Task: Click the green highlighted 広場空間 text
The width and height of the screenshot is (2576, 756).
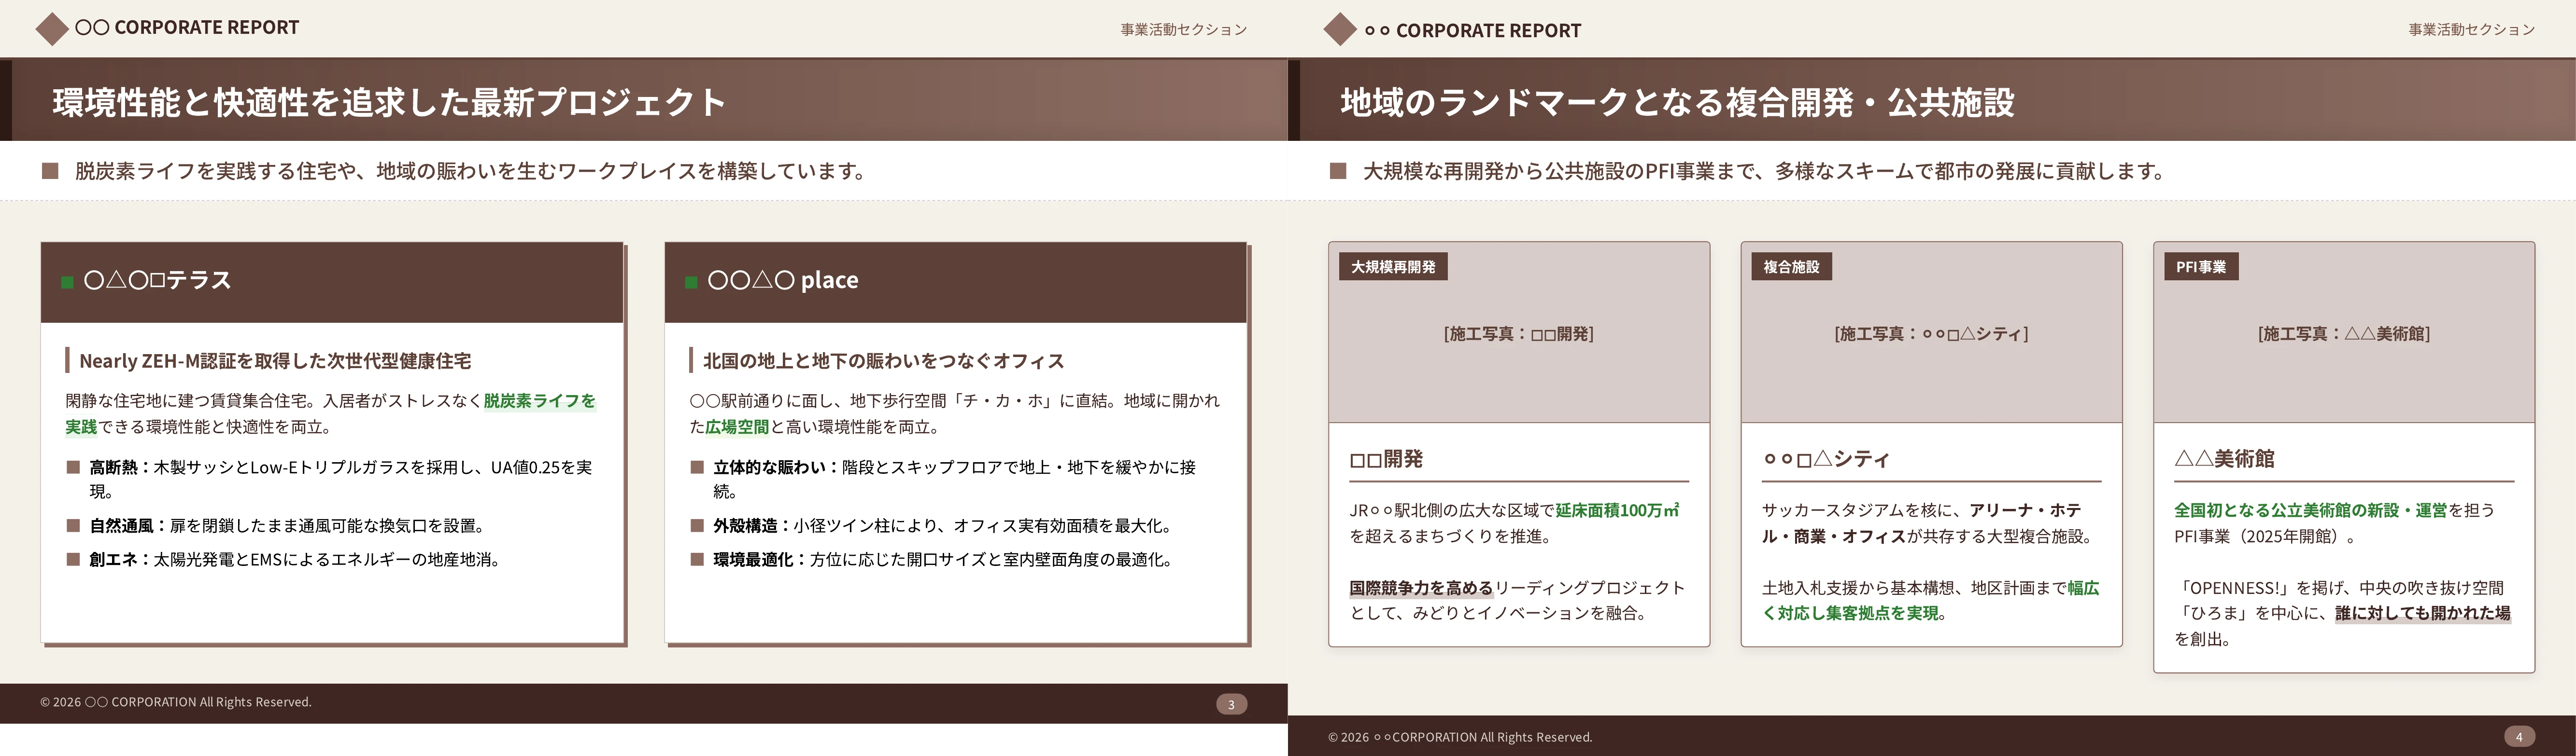Action: click(x=737, y=427)
